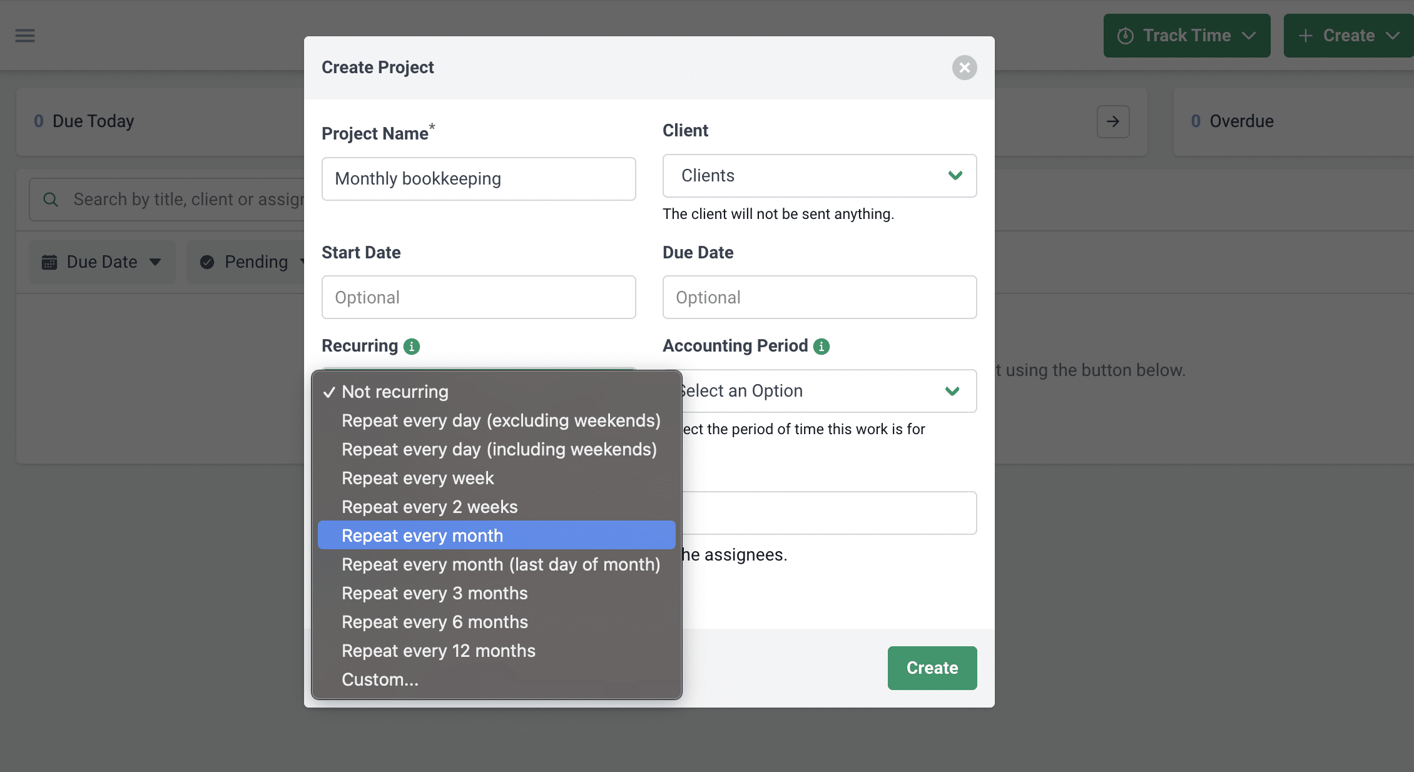Screen dimensions: 1414x772
Task: Open the Due Date filter dropdown
Action: [x=102, y=262]
